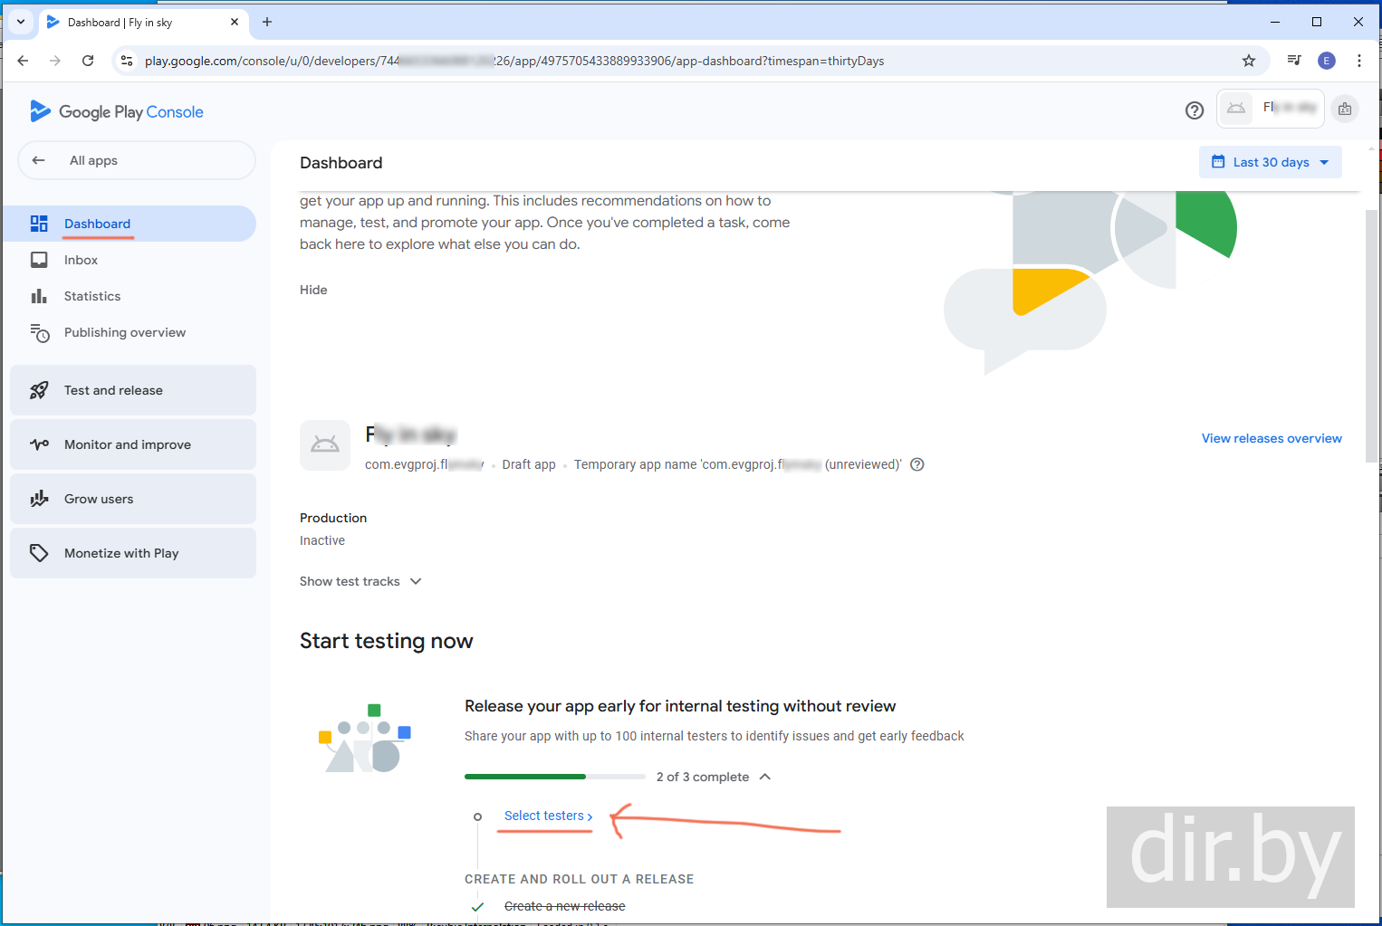Click View releases overview link
The width and height of the screenshot is (1382, 926).
[1272, 438]
